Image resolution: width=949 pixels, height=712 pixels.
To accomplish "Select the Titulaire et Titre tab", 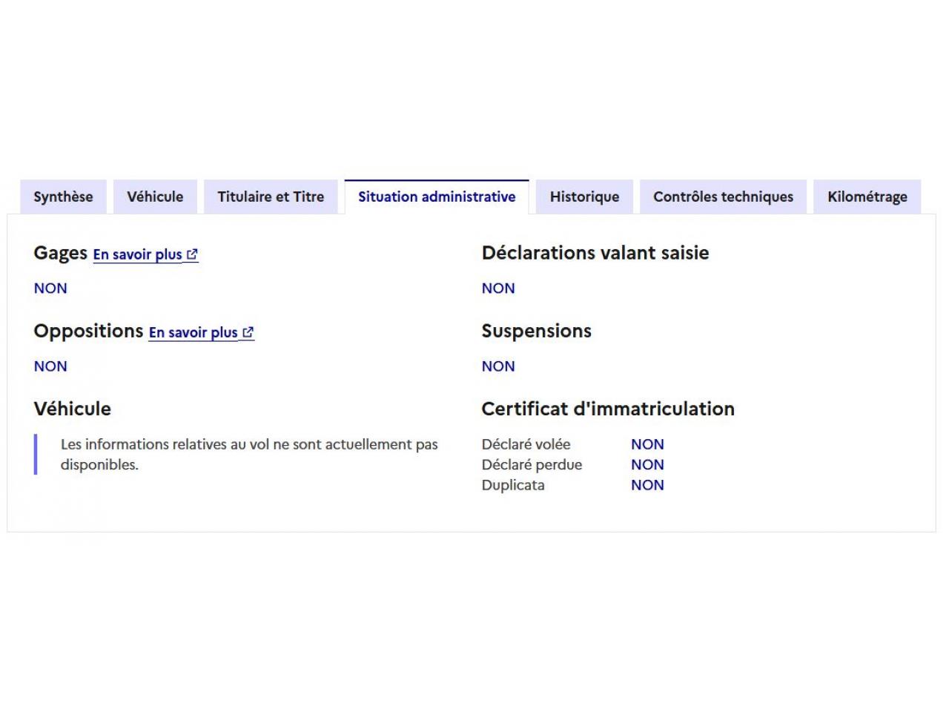I will [x=271, y=197].
